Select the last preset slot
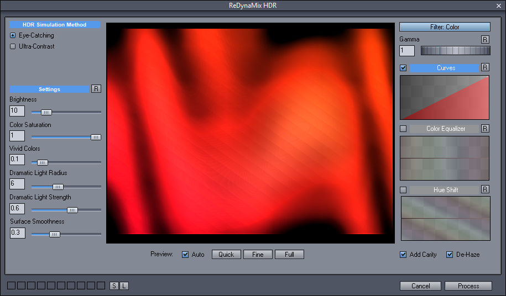This screenshot has height=296, width=506. [x=101, y=286]
